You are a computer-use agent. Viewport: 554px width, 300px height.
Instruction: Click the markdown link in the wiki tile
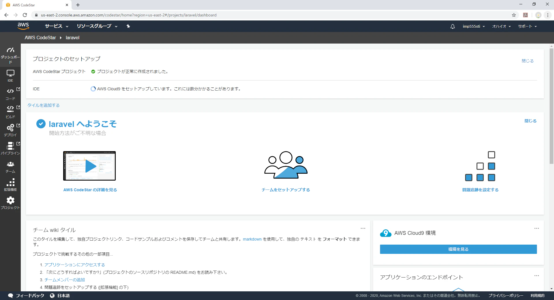pyautogui.click(x=252, y=239)
